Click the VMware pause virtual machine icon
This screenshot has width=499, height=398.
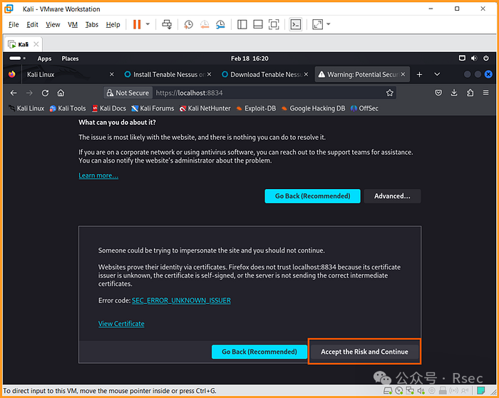point(137,24)
